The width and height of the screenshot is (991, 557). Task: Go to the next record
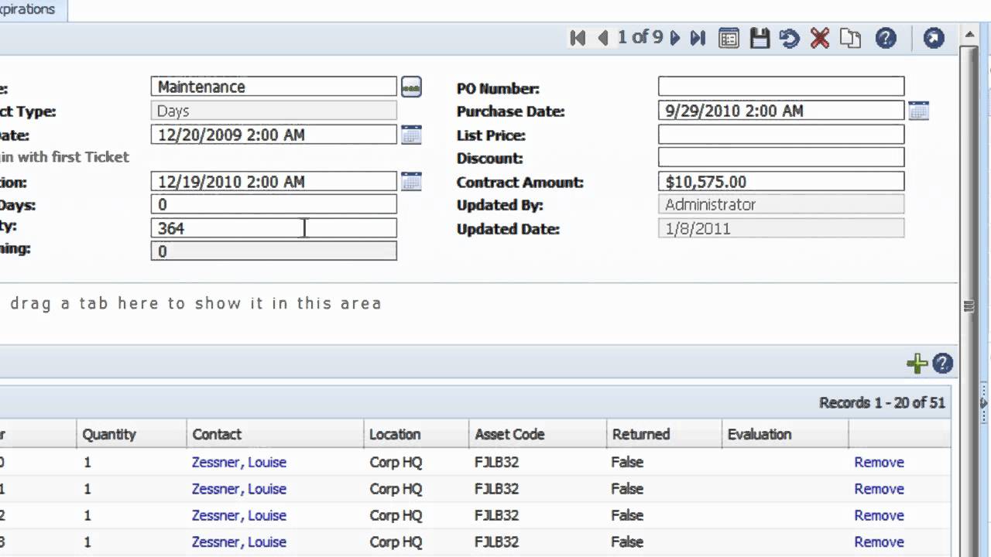(x=675, y=38)
